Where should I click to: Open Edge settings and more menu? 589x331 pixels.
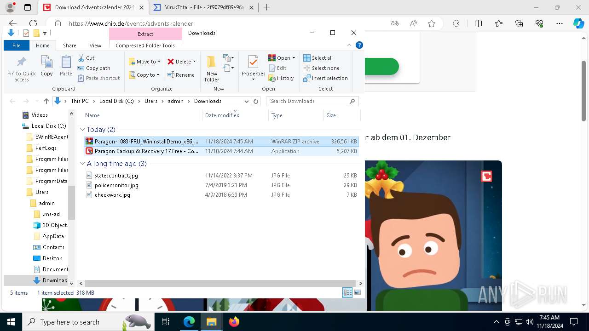tap(560, 23)
